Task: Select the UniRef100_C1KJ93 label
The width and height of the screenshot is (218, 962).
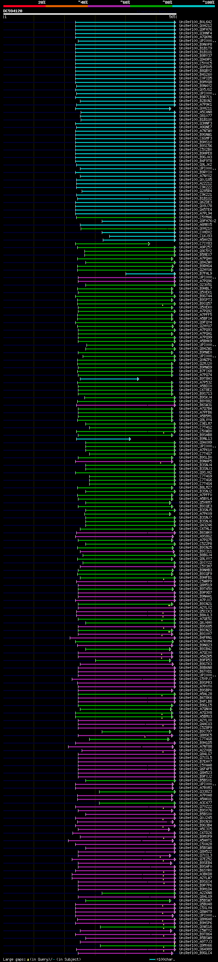Action: point(196,236)
